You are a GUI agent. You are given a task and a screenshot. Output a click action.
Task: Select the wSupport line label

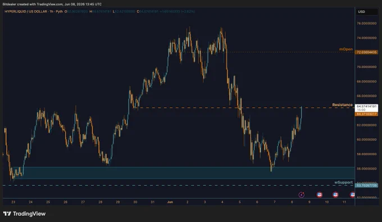coord(343,182)
